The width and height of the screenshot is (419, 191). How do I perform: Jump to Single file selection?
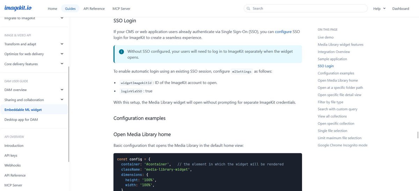click(332, 131)
